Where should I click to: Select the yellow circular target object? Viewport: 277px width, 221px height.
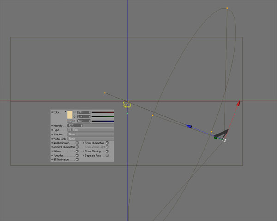[127, 105]
